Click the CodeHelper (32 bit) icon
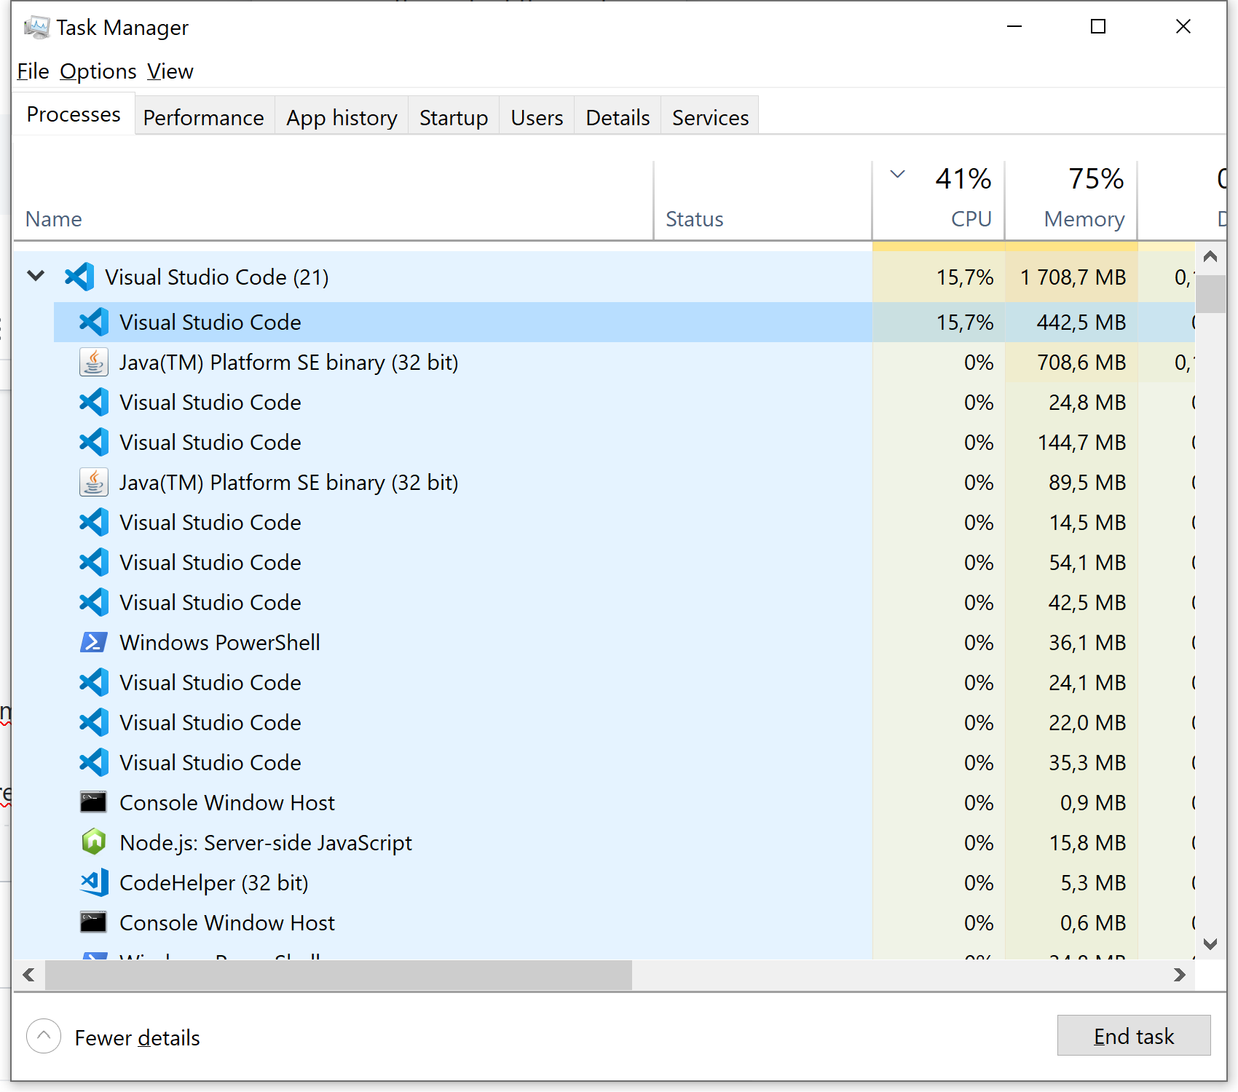 tap(94, 883)
